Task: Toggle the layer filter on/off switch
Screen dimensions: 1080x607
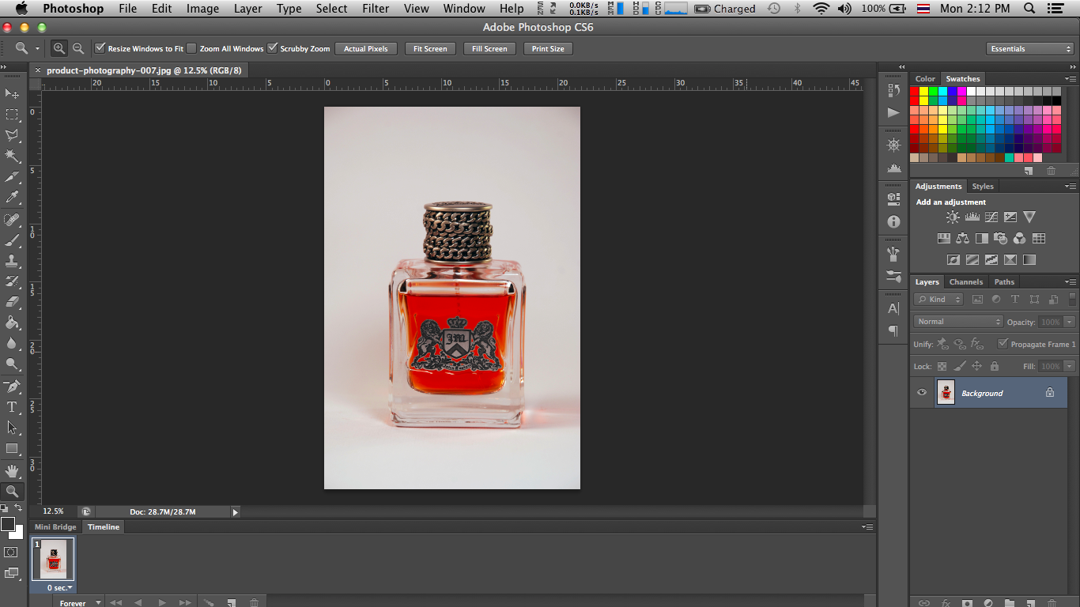Action: point(1074,300)
